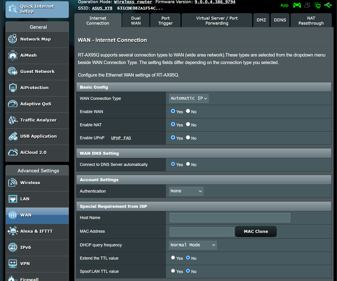Open the Firewall flame icon

pyautogui.click(x=12, y=278)
